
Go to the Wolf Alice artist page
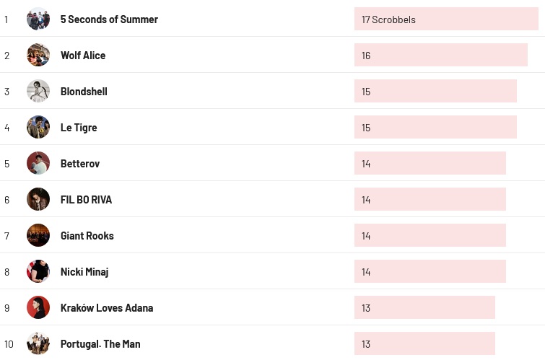[83, 56]
